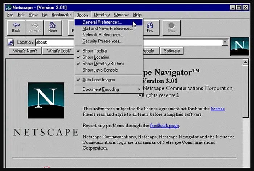This screenshot has height=171, width=254.
Task: Click large Netscape logo image in page
Action: tap(46, 100)
